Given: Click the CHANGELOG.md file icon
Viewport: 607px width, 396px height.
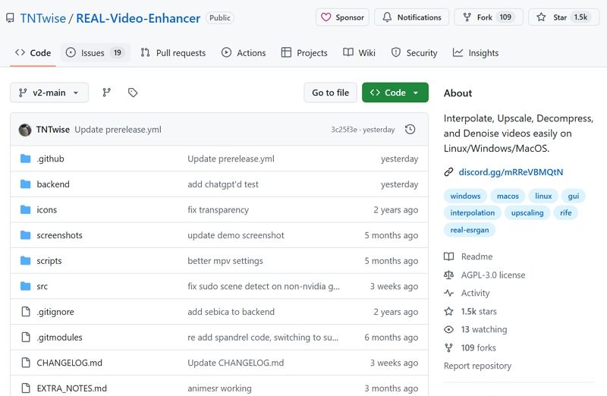Looking at the screenshot, I should (x=26, y=363).
